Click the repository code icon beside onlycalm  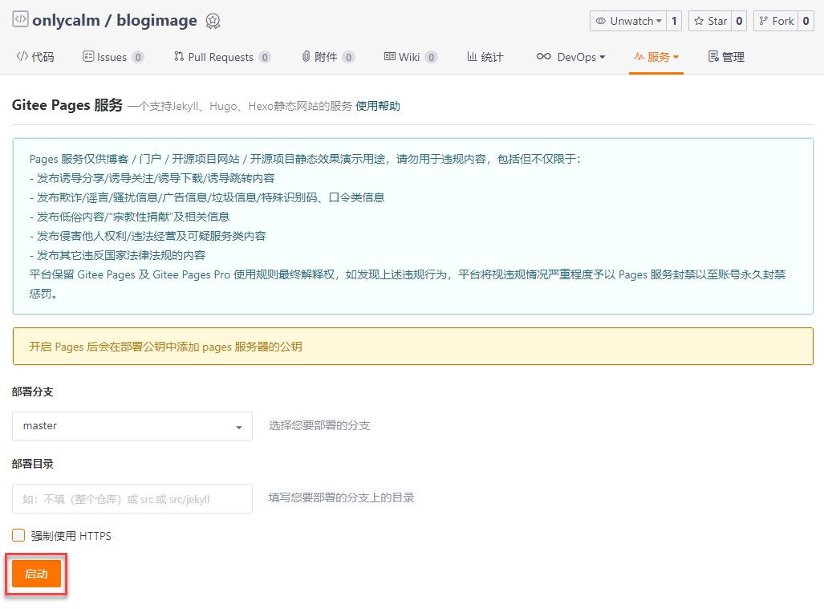[x=20, y=19]
